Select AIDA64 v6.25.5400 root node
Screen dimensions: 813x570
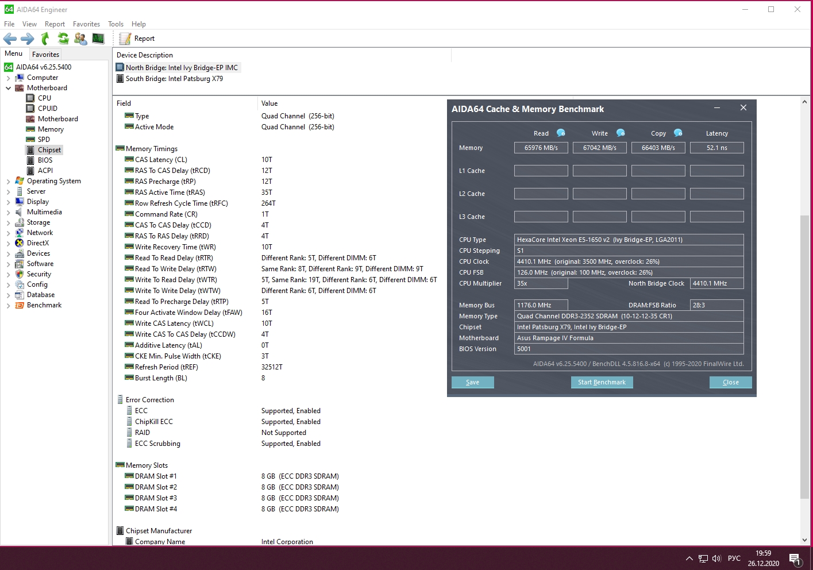pos(44,67)
